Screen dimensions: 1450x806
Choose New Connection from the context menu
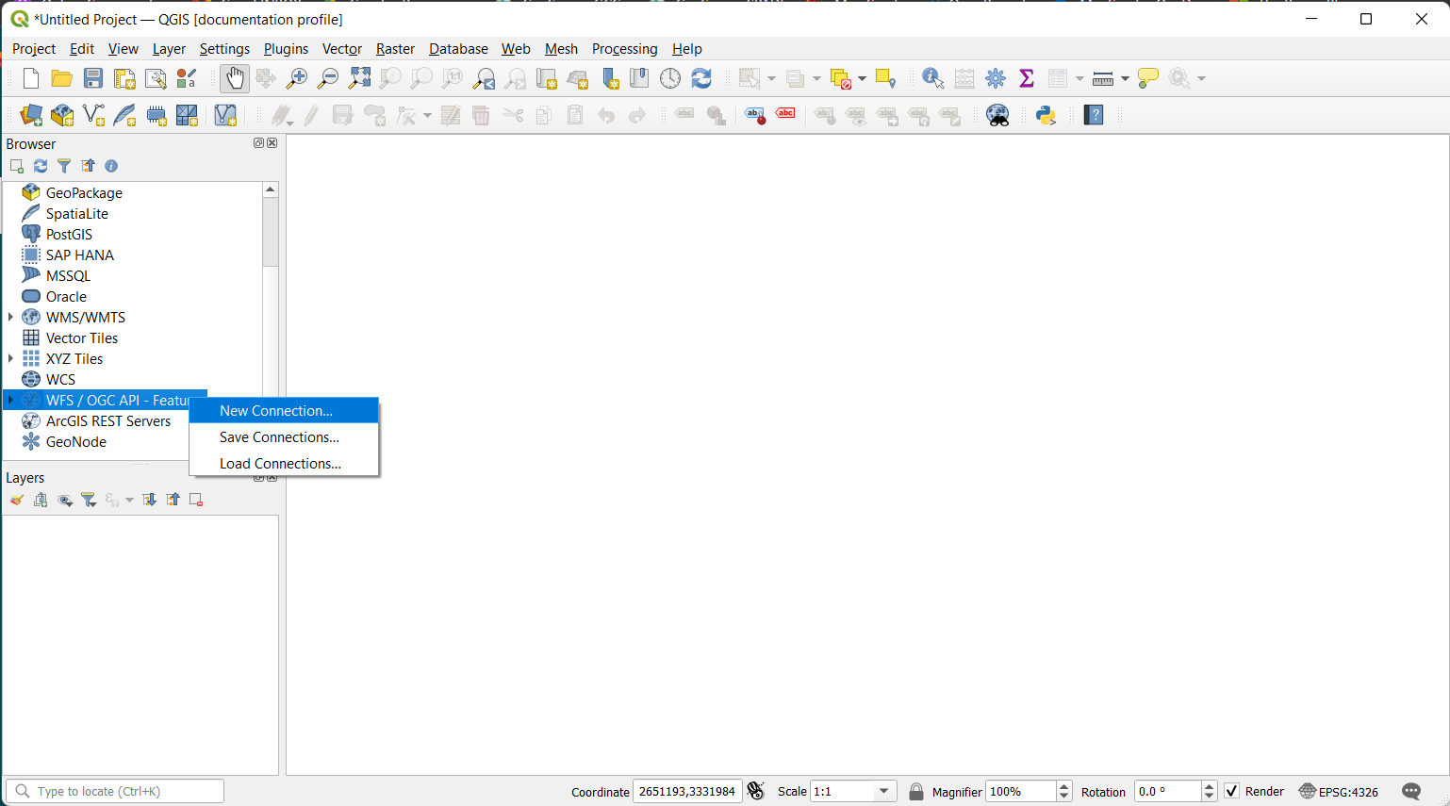tap(275, 410)
